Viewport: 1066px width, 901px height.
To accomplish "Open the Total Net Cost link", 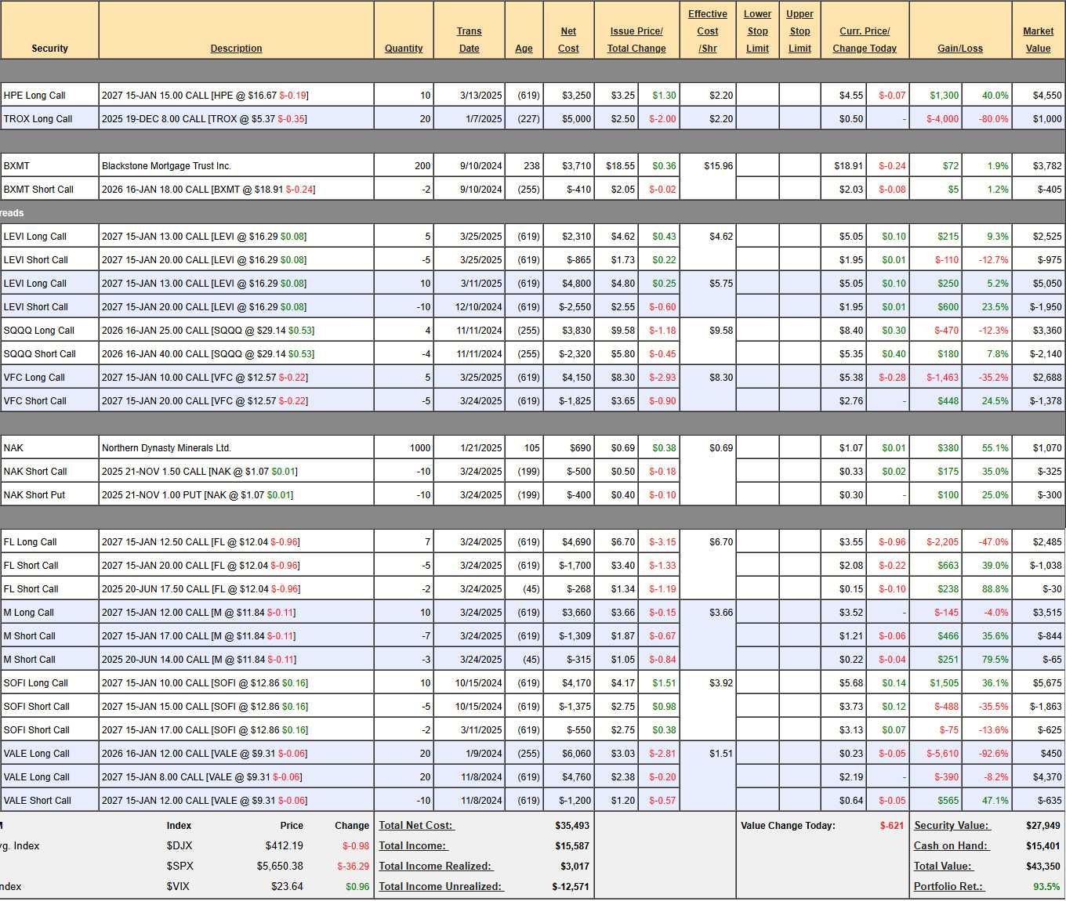I will click(416, 825).
